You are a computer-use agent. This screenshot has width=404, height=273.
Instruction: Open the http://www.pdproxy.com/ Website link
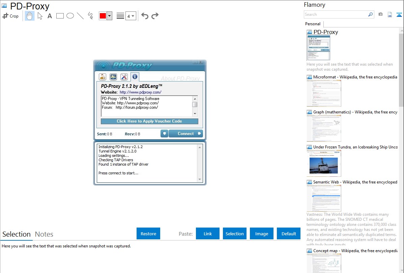[x=140, y=92]
